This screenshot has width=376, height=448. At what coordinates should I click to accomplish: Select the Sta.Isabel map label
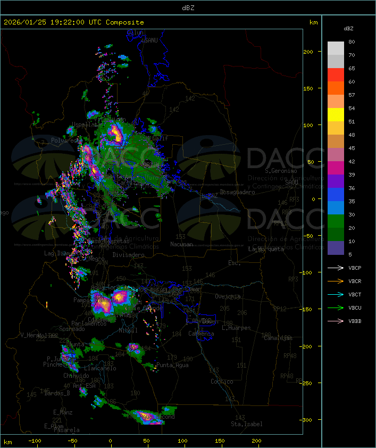[x=247, y=424]
